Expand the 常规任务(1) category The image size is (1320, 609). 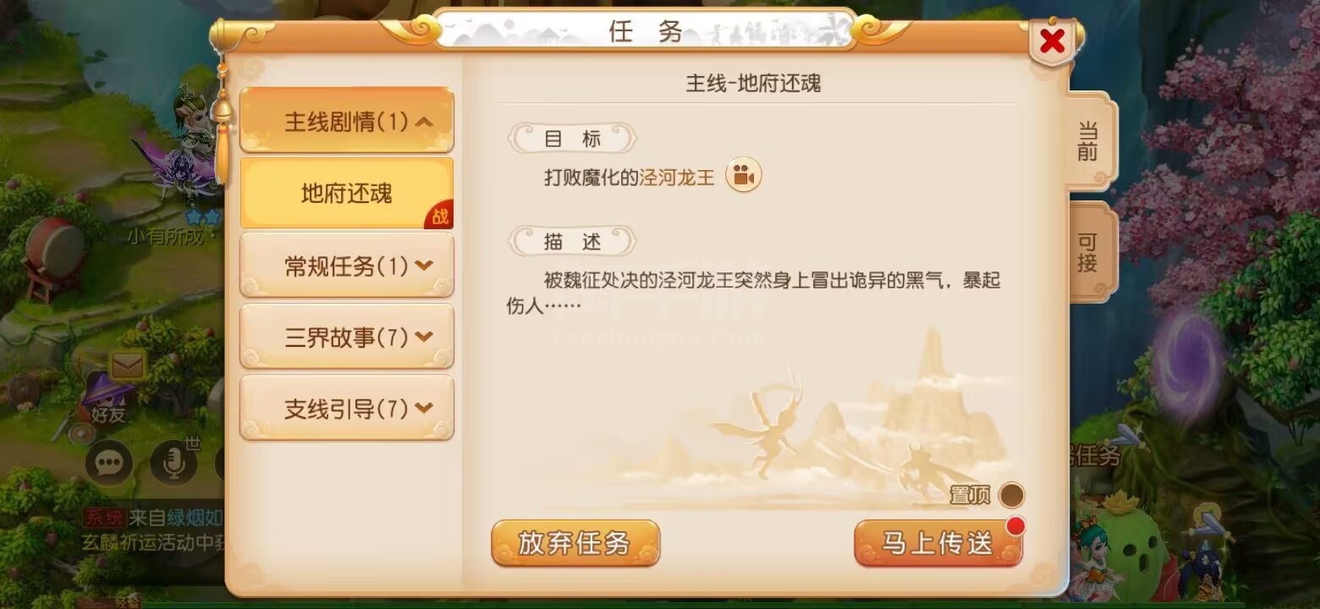pos(347,266)
